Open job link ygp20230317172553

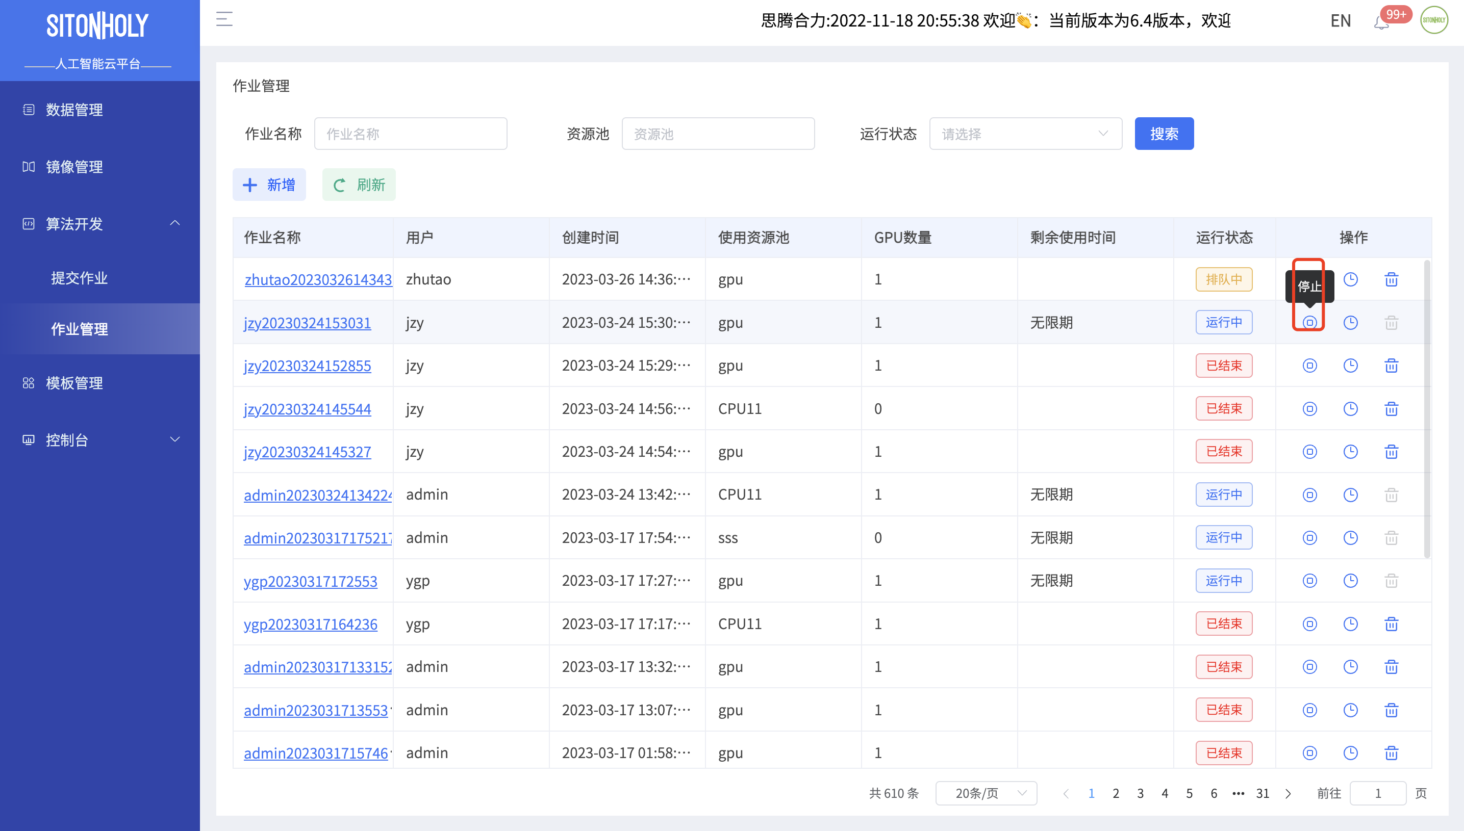[x=311, y=581]
